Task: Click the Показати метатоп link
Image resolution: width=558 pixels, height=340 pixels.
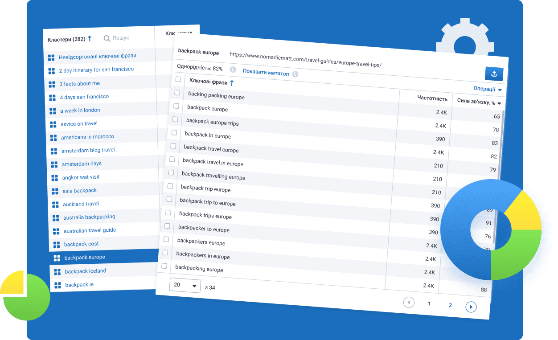Action: [266, 73]
